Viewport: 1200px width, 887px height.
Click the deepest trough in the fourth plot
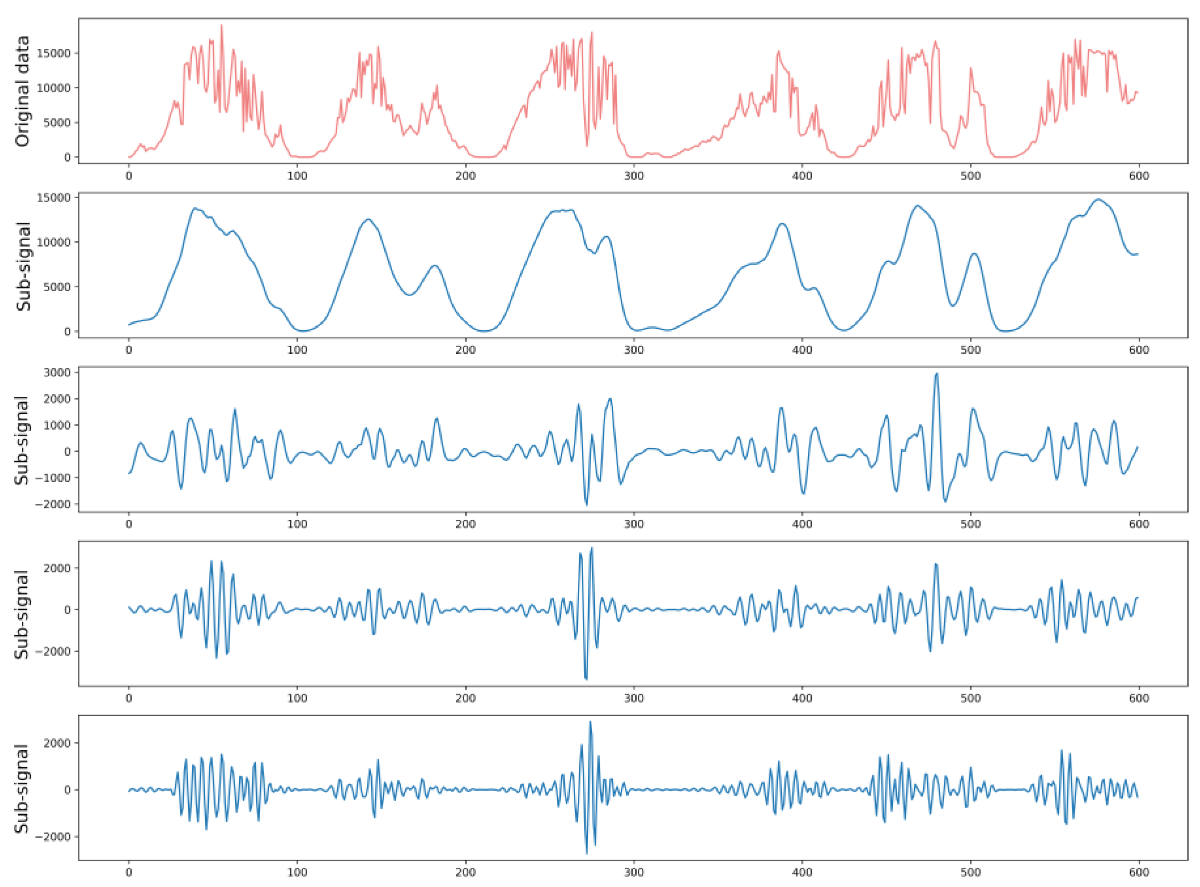[586, 679]
